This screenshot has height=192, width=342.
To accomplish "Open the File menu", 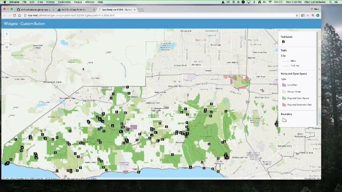I will (25, 2).
